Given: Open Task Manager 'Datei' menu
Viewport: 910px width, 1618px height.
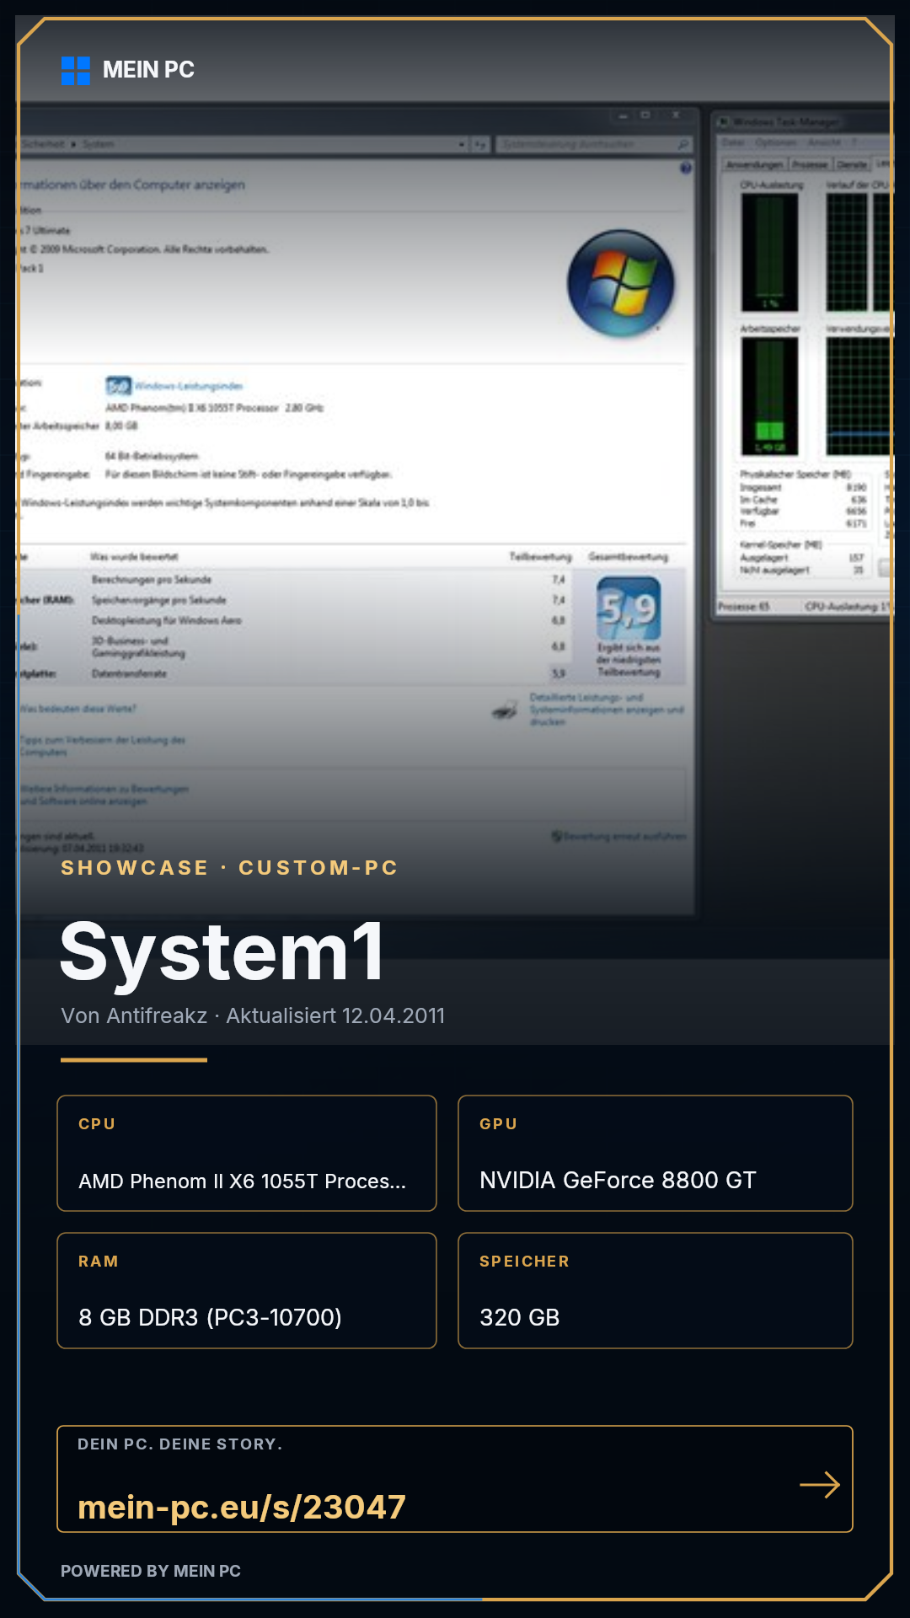Looking at the screenshot, I should [x=733, y=143].
